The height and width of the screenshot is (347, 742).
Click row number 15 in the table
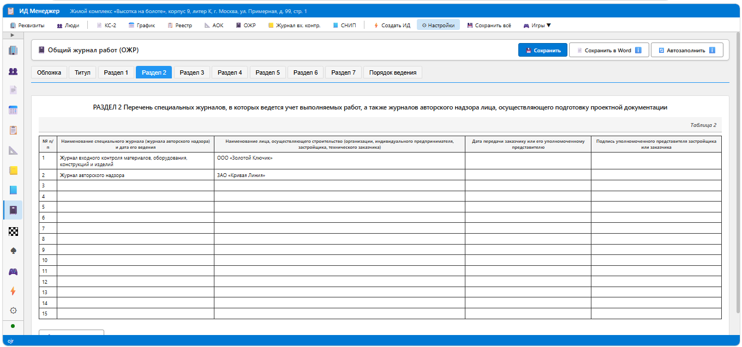48,313
